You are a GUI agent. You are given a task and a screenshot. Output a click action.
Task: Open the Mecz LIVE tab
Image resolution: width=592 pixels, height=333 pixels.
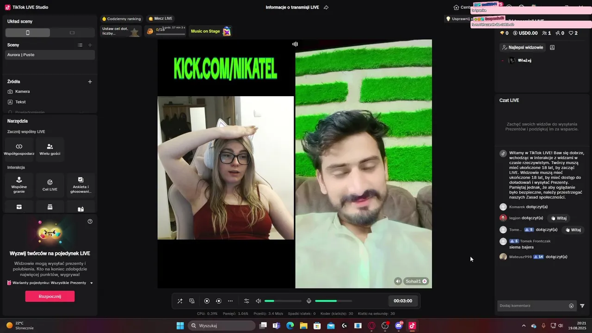pos(160,18)
